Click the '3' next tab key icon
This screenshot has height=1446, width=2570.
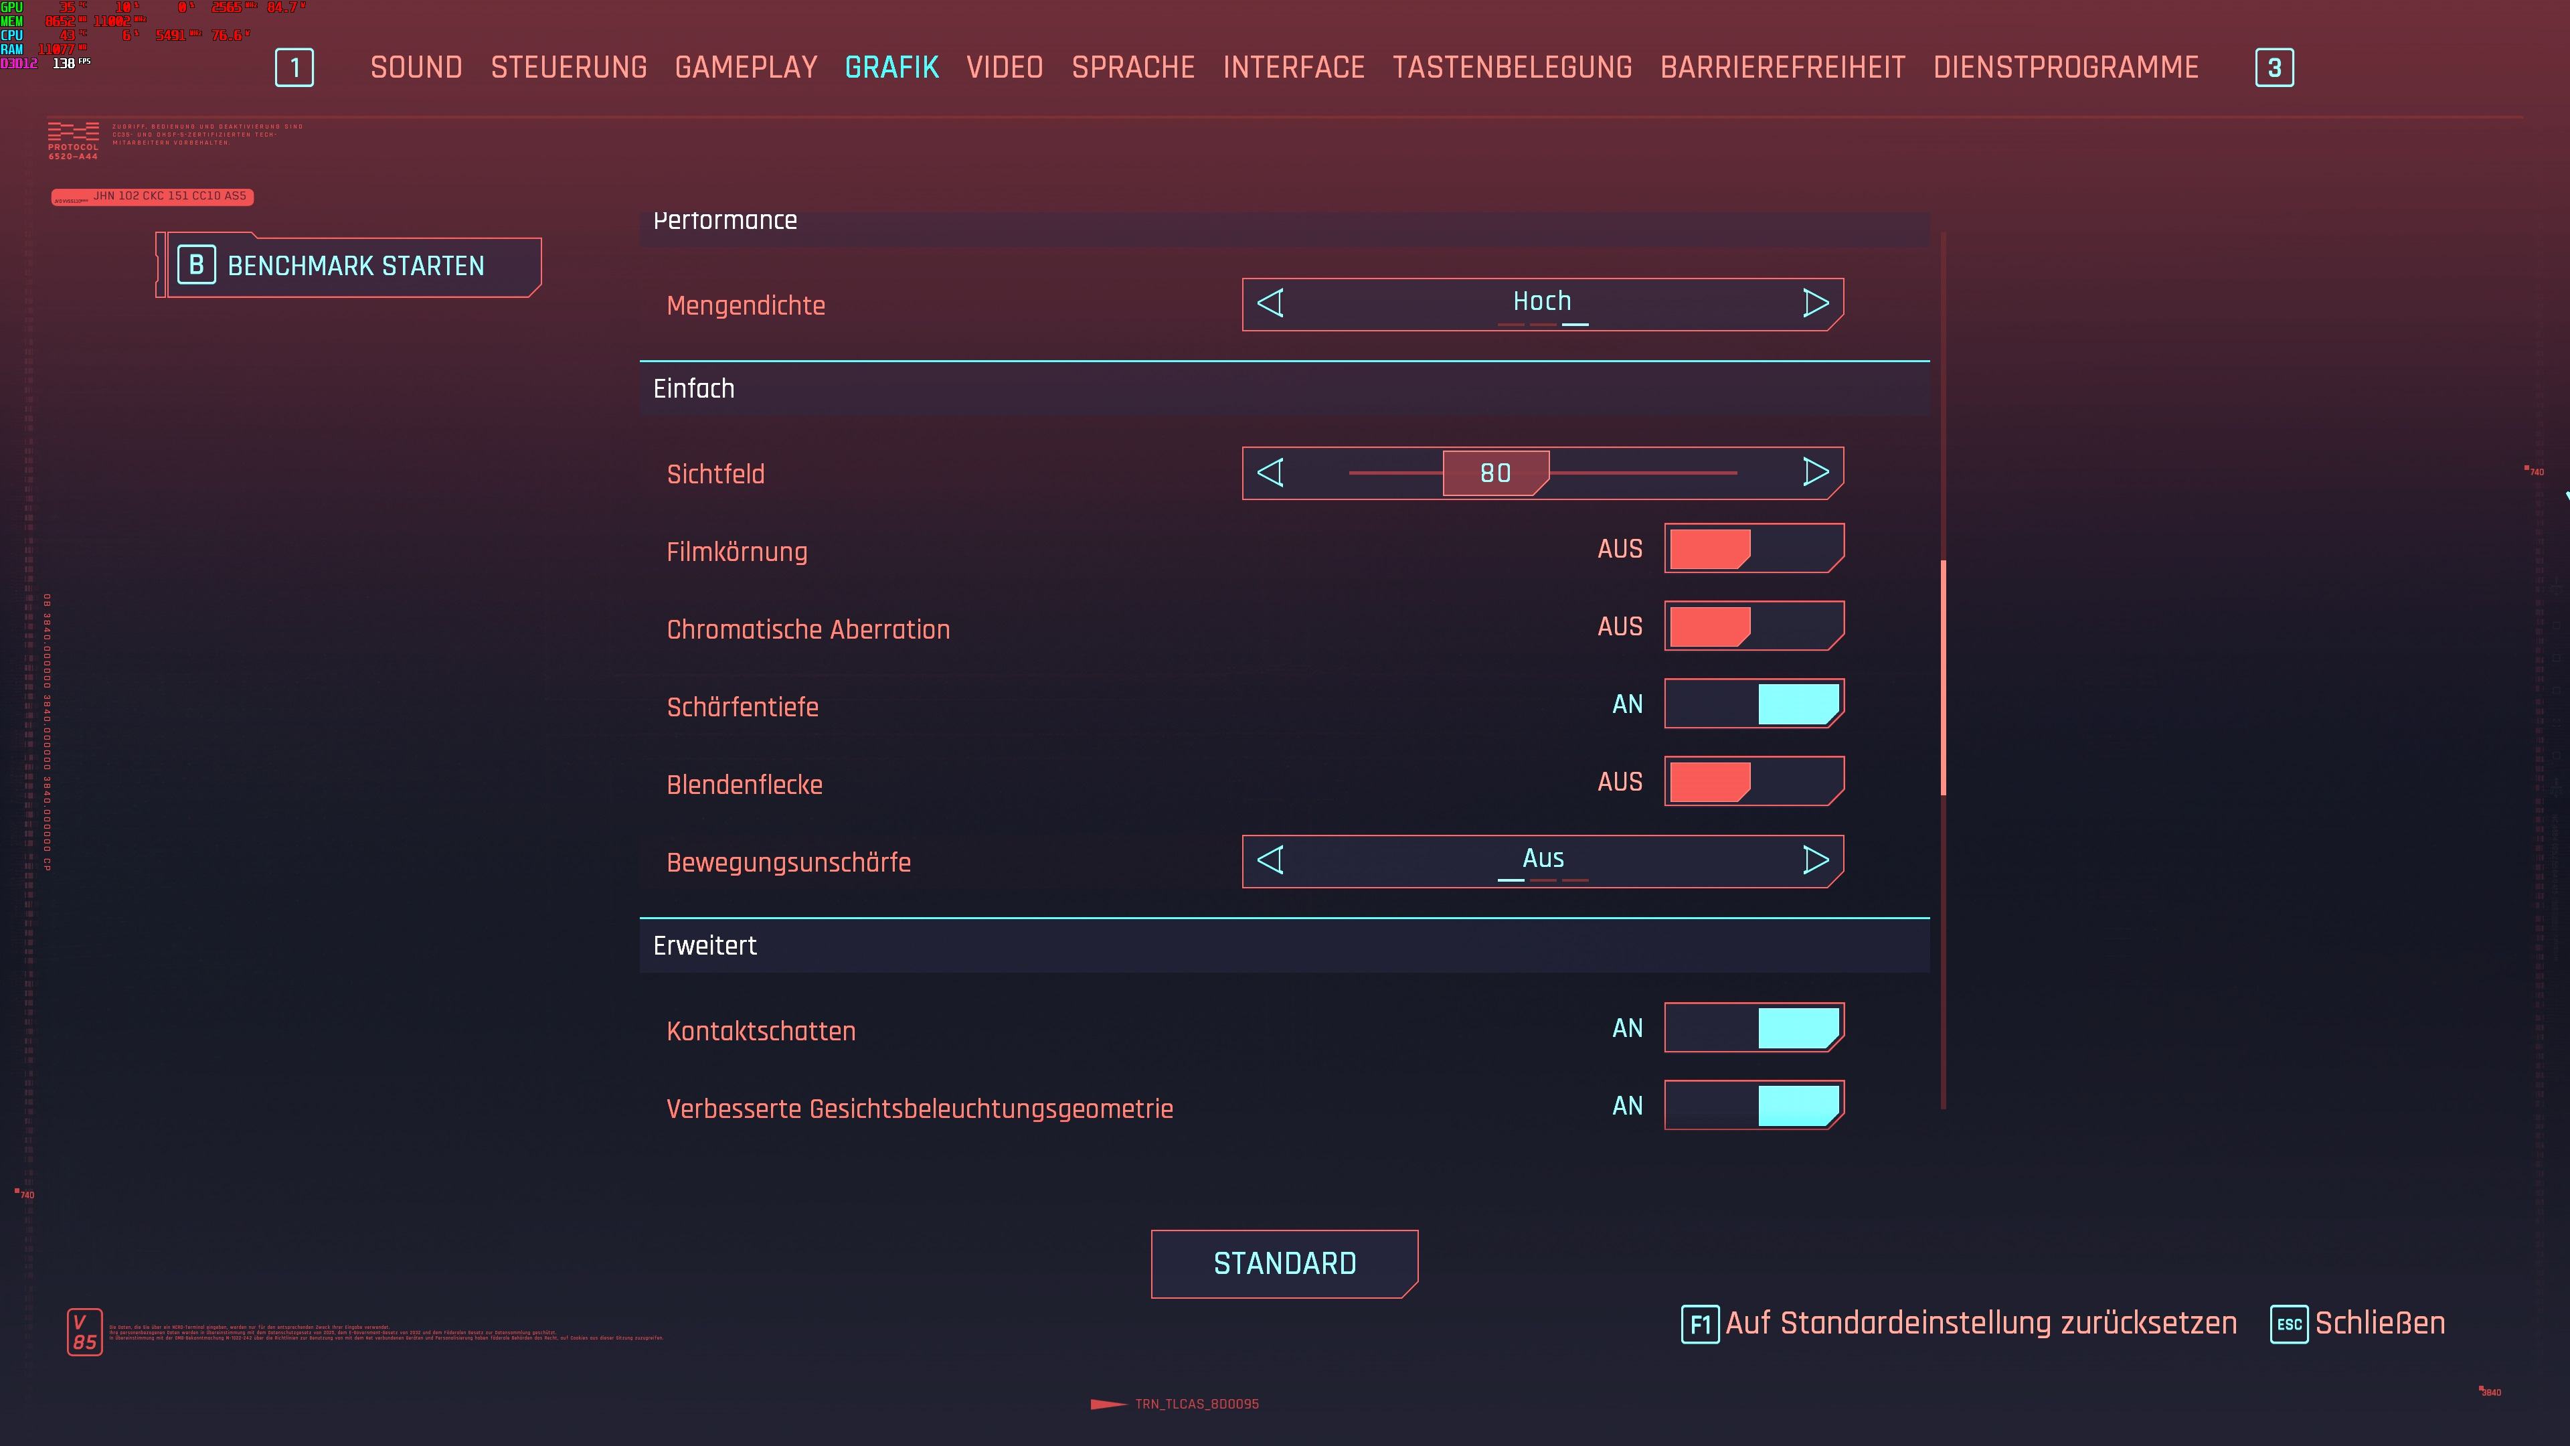tap(2274, 68)
